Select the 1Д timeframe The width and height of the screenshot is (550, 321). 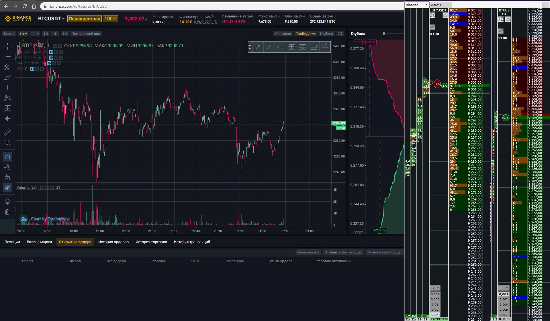(46, 34)
